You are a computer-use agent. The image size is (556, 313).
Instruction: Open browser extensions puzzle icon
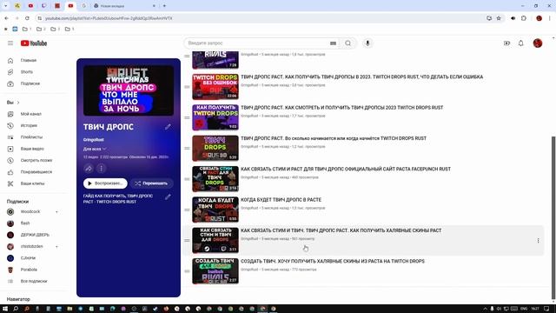(524, 18)
